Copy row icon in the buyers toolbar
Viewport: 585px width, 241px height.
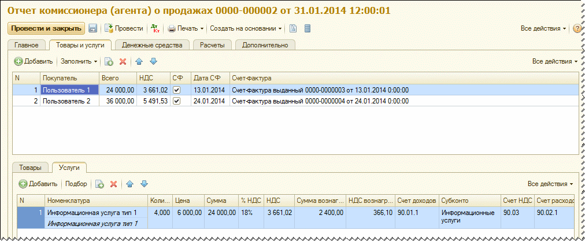[109, 62]
